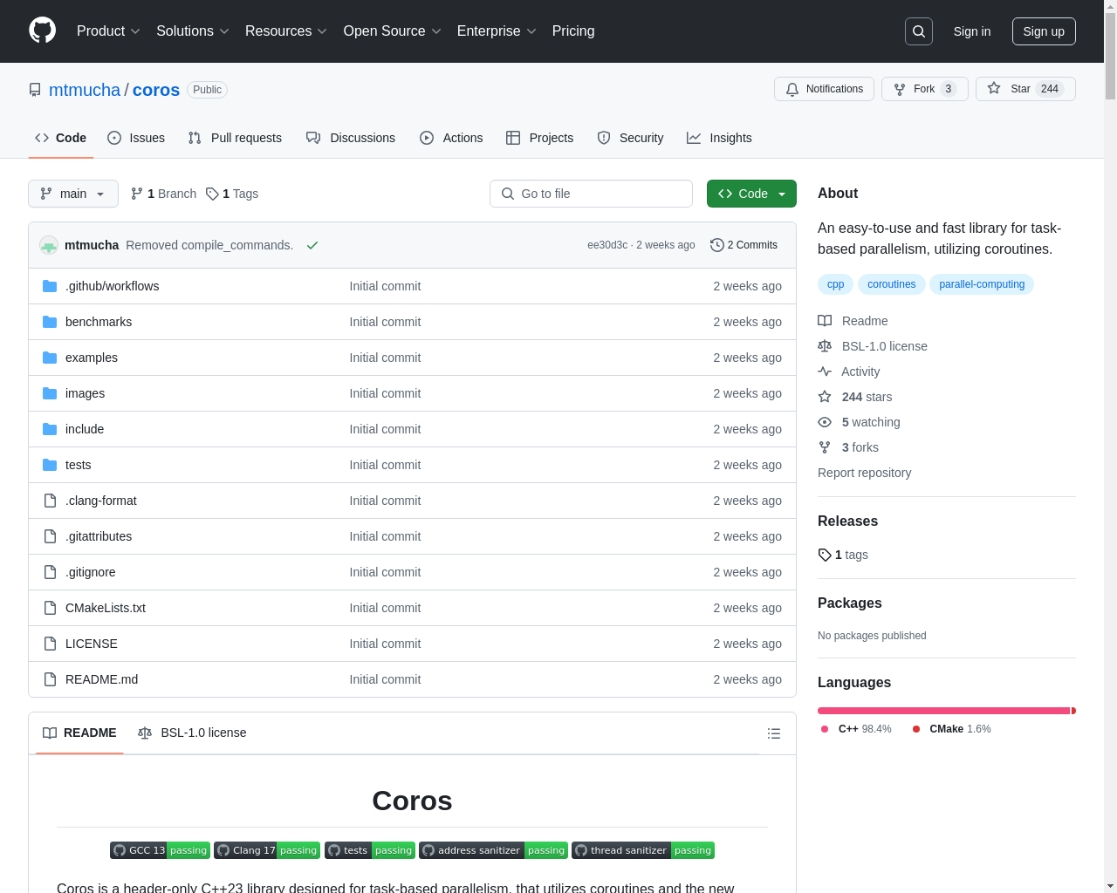Open the Security tab
The width and height of the screenshot is (1117, 893).
click(630, 138)
